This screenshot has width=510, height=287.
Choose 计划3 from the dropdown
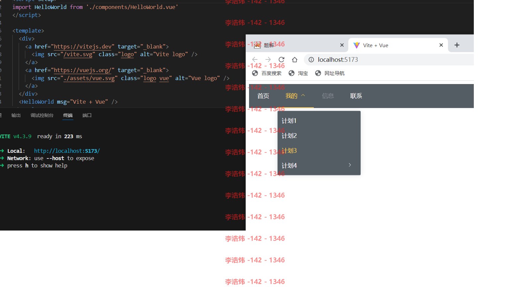point(319,150)
